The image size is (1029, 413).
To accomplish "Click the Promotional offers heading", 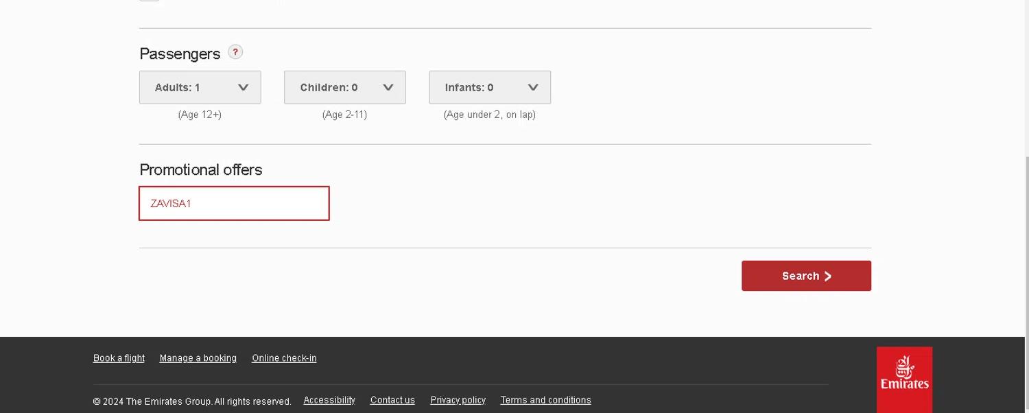I will point(201,170).
